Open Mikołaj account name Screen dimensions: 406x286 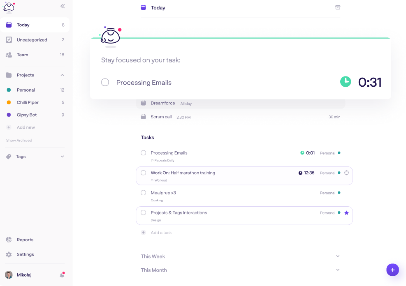[24, 275]
